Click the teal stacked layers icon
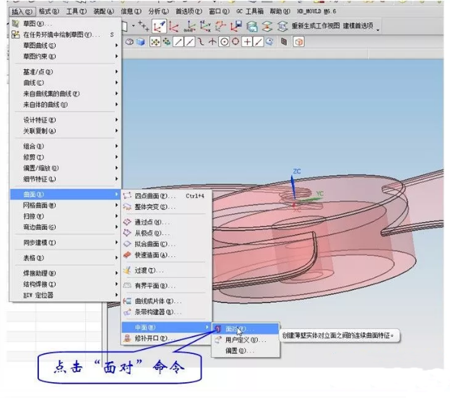Viewport: 450px width, 398px height. [251, 27]
